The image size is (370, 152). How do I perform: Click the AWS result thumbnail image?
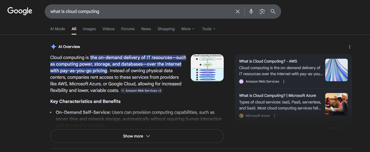[x=337, y=70]
